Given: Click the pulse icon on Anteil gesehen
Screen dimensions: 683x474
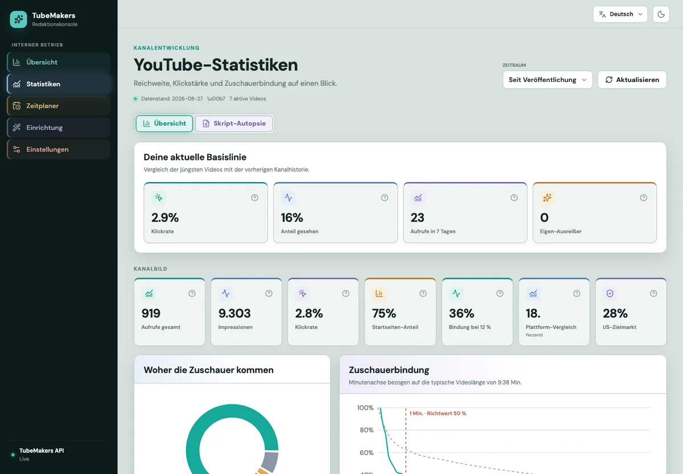Looking at the screenshot, I should (289, 198).
